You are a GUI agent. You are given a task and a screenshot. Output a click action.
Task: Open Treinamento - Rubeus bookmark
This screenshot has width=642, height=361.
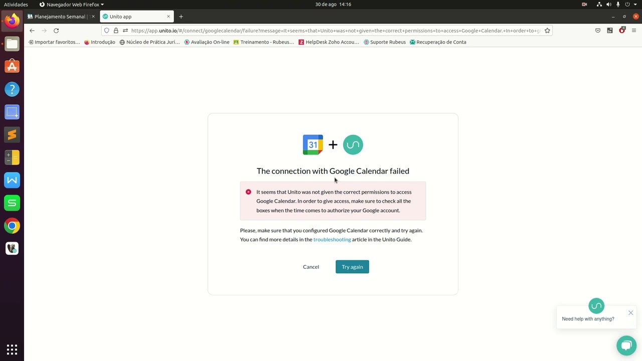pos(264,42)
